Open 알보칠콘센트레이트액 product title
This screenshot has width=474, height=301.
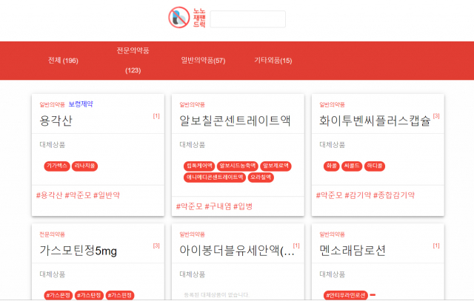pyautogui.click(x=235, y=121)
